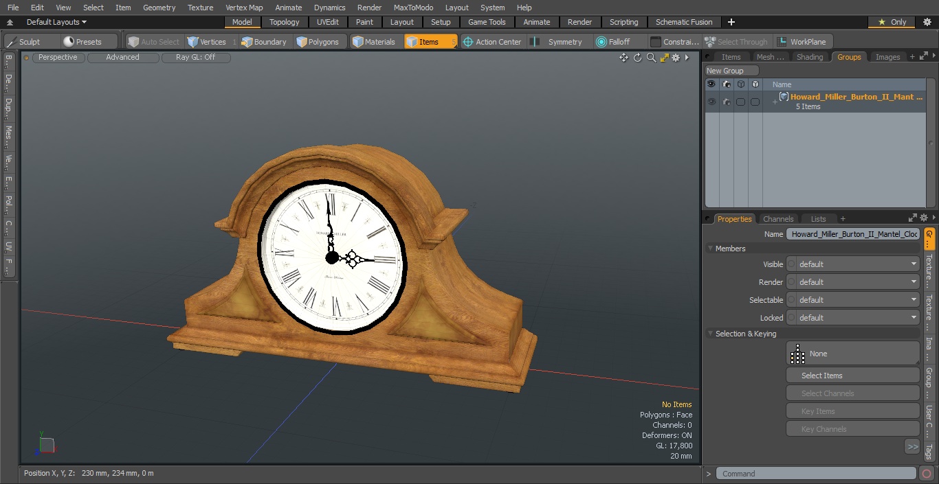
Task: Click the camera render column header
Action: 726,84
